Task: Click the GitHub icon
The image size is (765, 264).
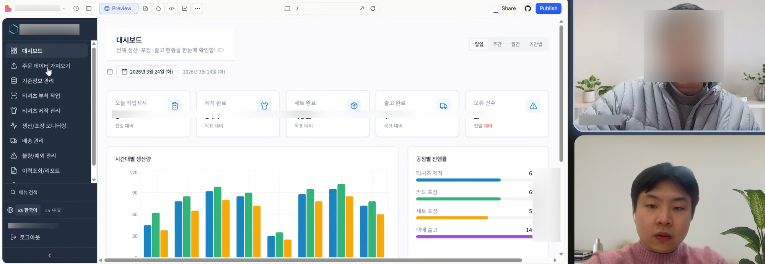Action: click(x=528, y=8)
